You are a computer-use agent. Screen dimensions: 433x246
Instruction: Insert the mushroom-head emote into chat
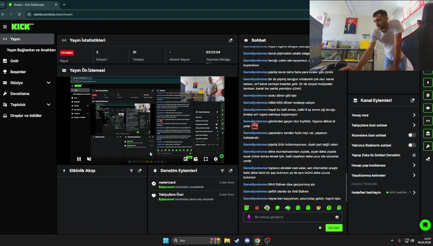318,208
